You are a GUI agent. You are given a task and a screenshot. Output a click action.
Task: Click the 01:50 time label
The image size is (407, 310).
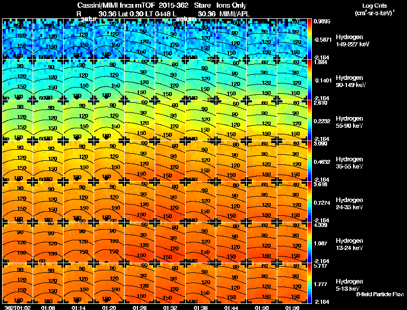[261, 307]
